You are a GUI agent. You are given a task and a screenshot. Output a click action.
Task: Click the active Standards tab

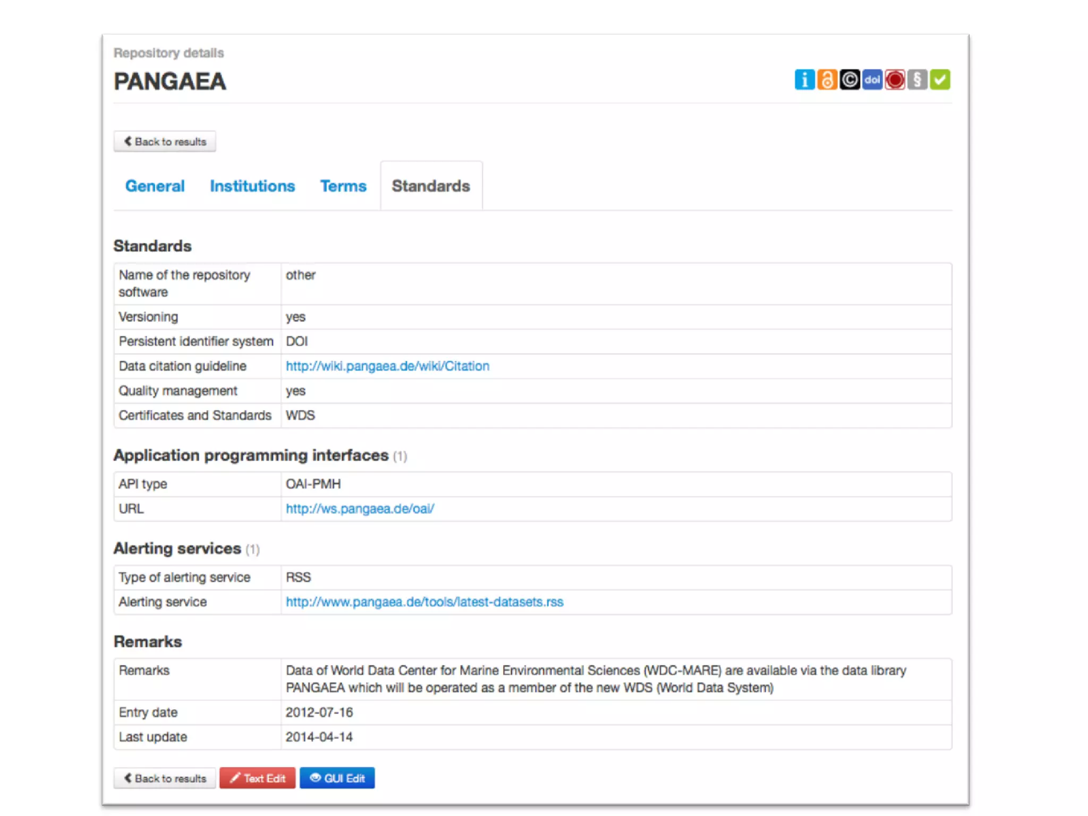pos(431,186)
